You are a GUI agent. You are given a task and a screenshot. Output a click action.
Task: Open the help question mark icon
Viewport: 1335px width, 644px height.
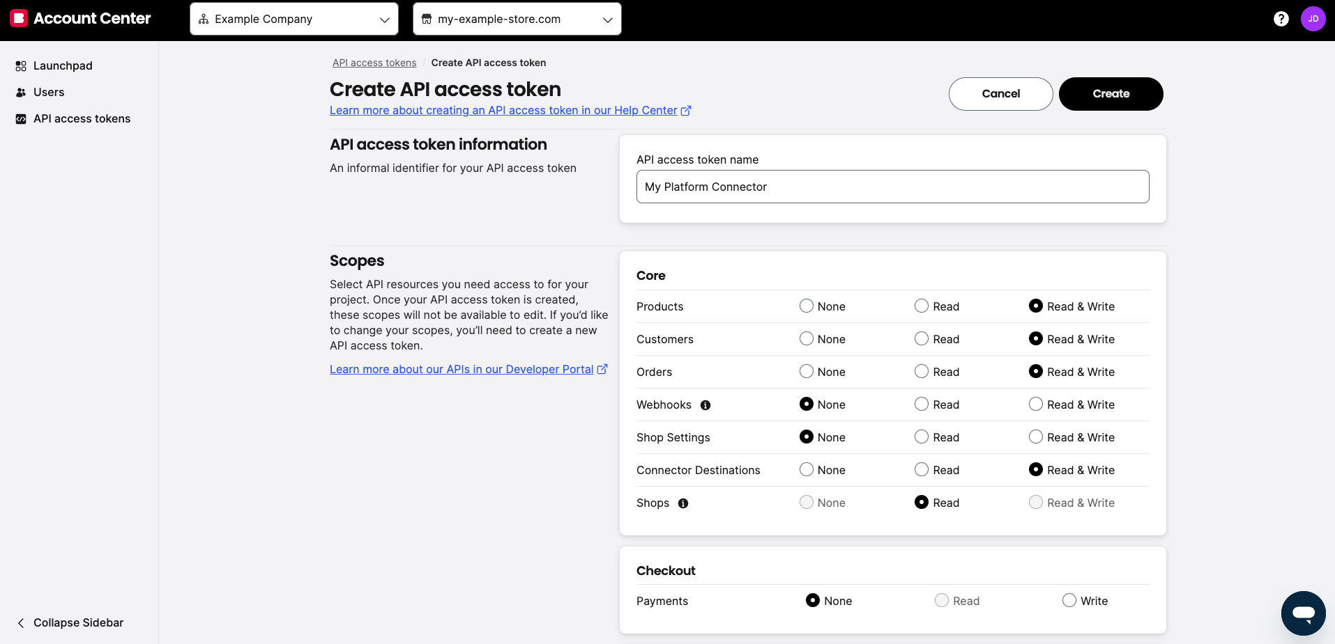point(1281,19)
